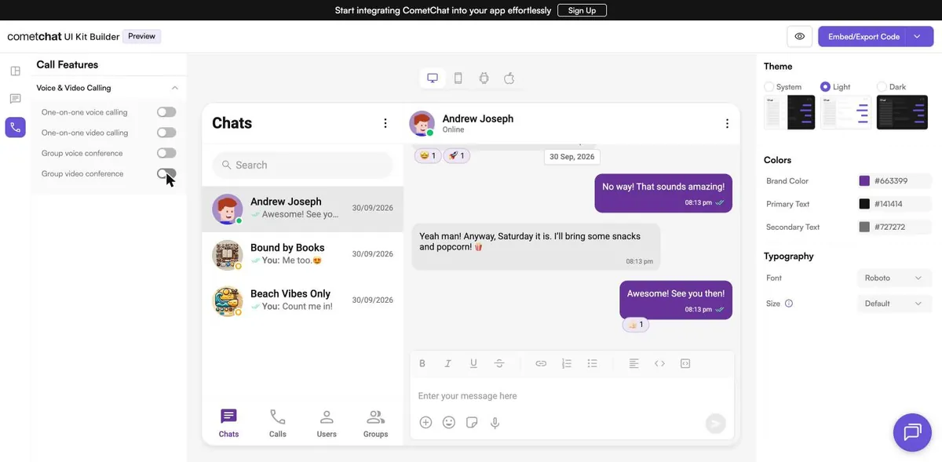
Task: Click the message input field
Action: point(572,396)
